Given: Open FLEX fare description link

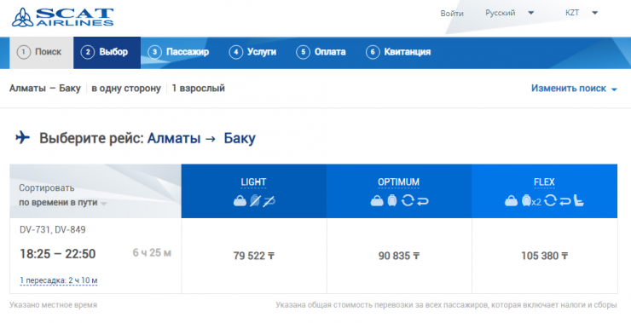Looking at the screenshot, I should coord(544,182).
